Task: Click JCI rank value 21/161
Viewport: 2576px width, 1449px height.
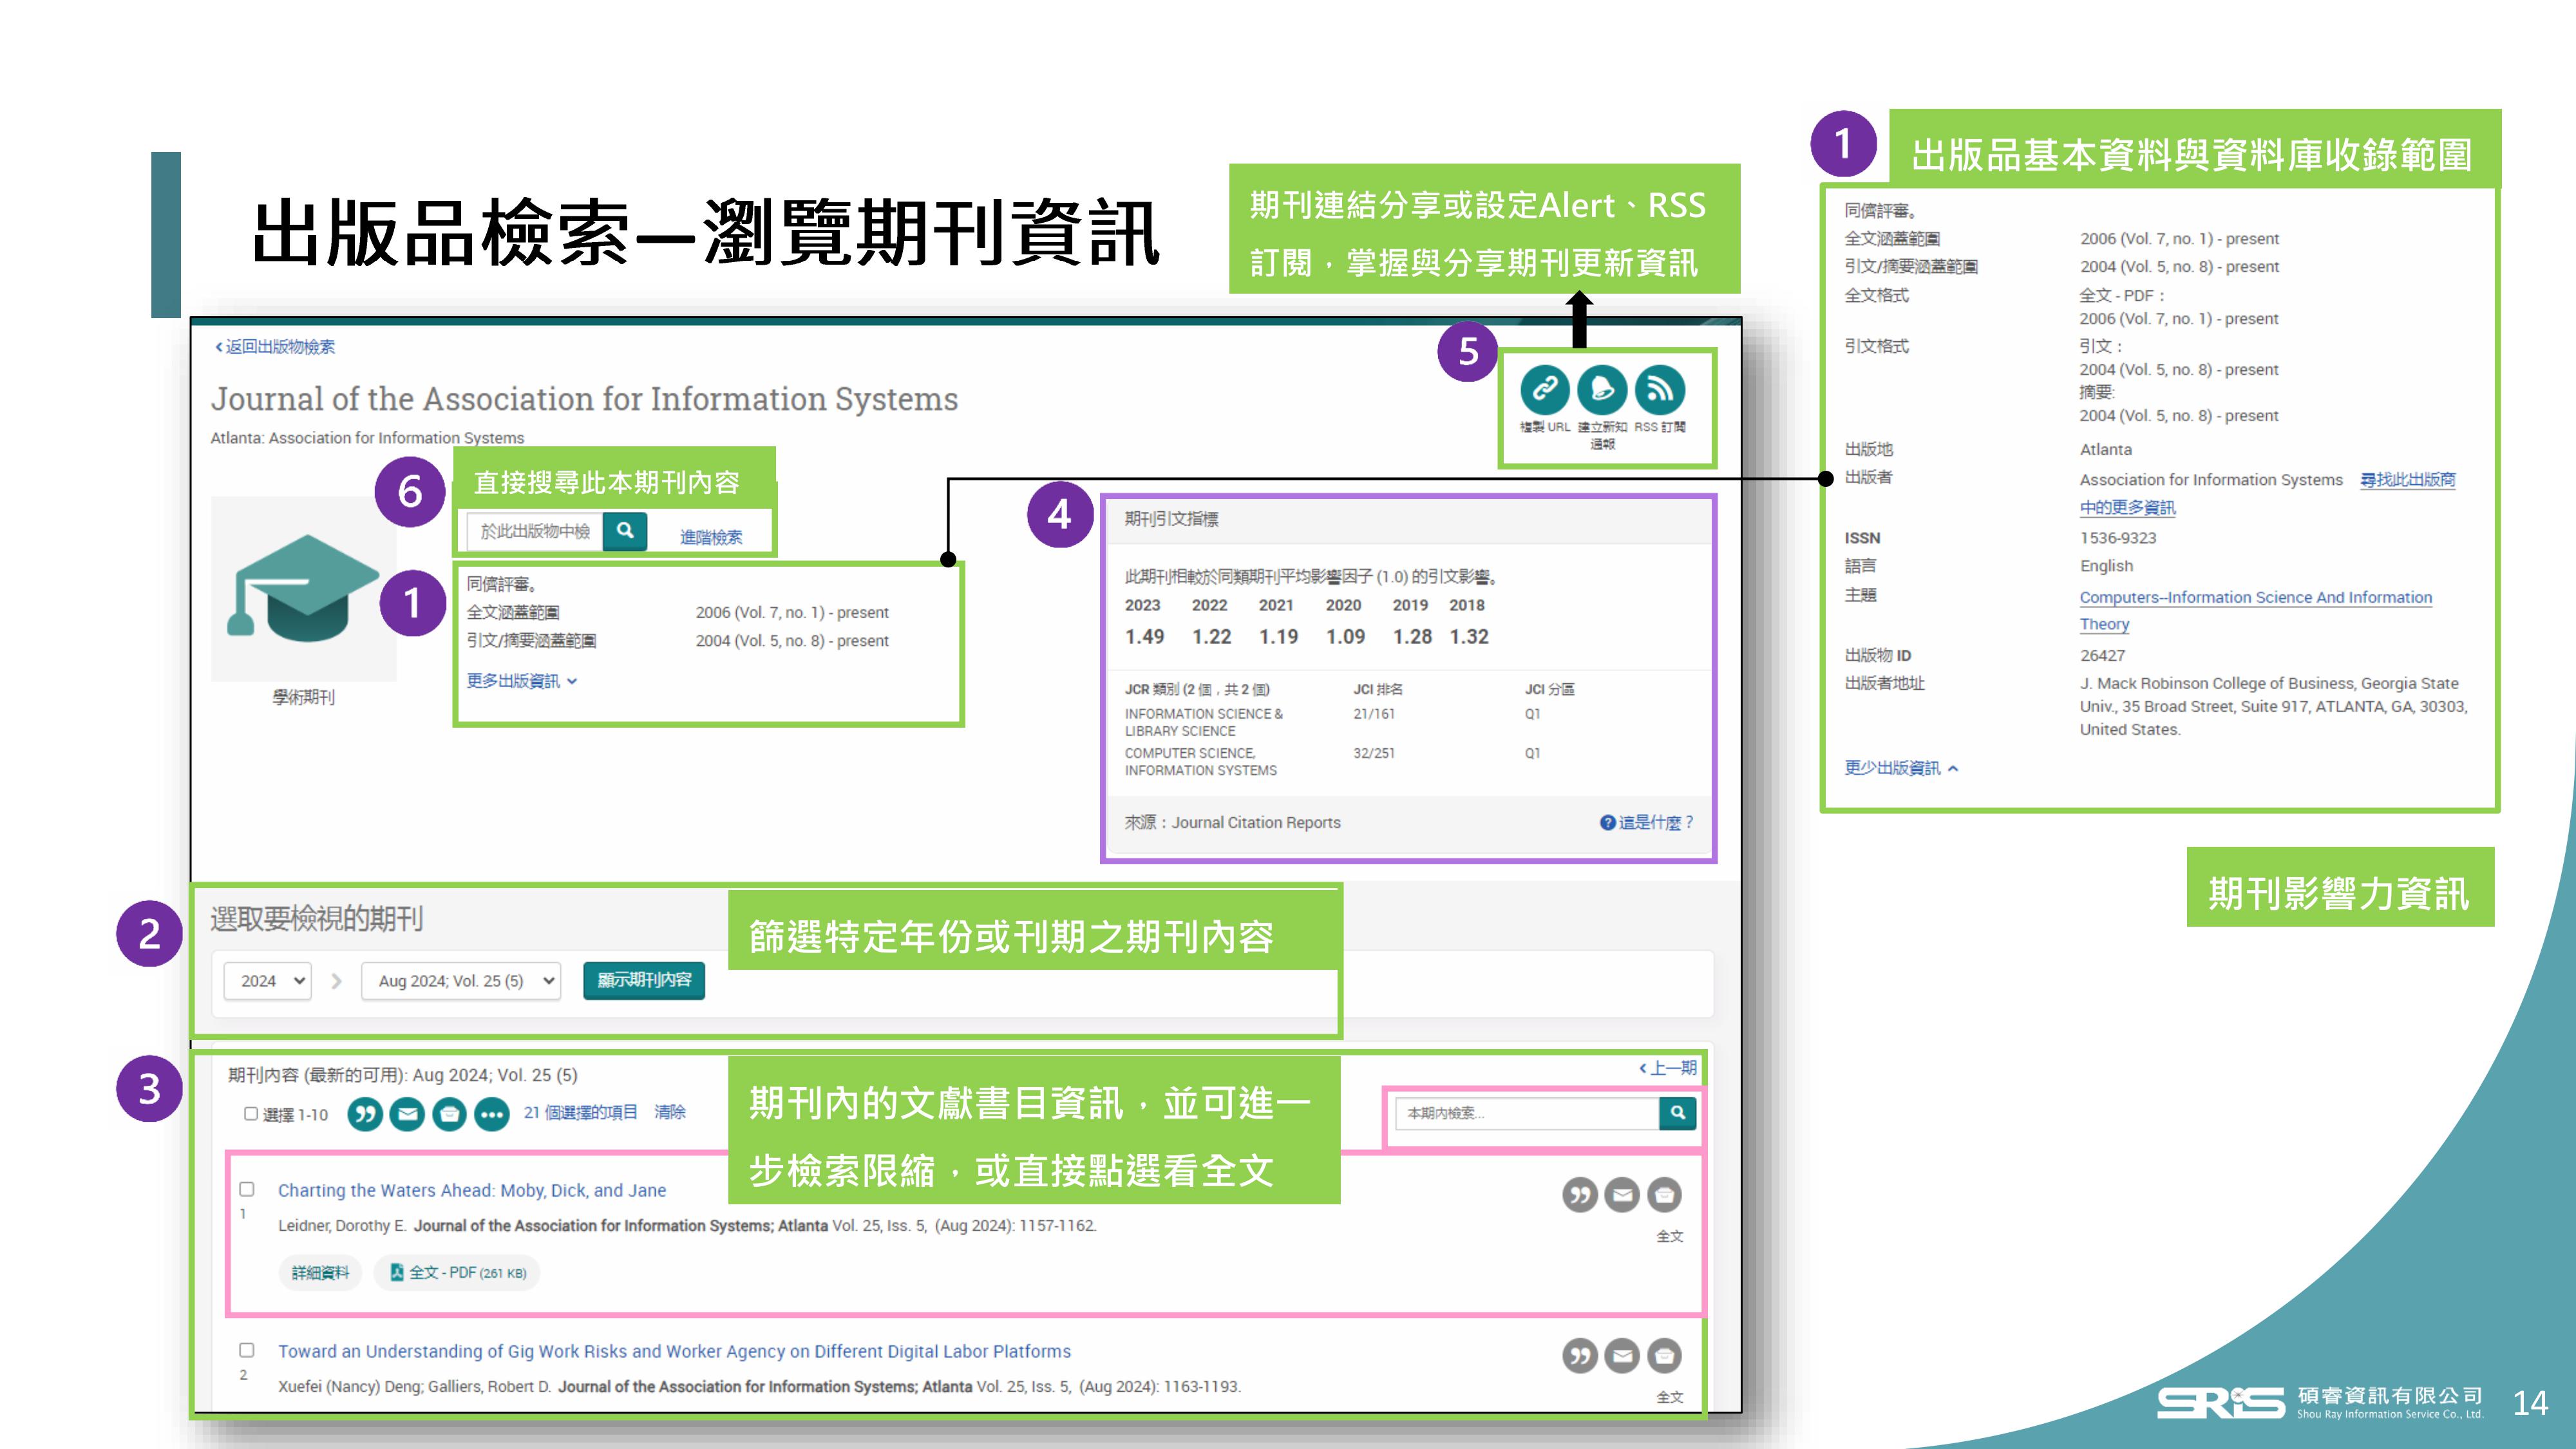Action: click(1374, 714)
